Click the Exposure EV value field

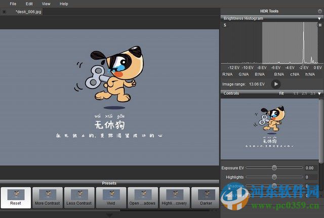(x=311, y=168)
